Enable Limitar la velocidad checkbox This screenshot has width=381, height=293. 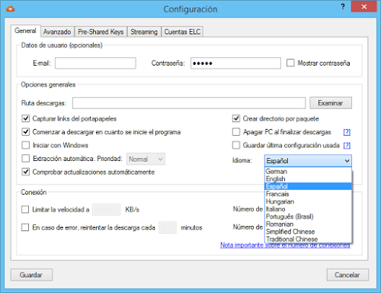pyautogui.click(x=25, y=210)
